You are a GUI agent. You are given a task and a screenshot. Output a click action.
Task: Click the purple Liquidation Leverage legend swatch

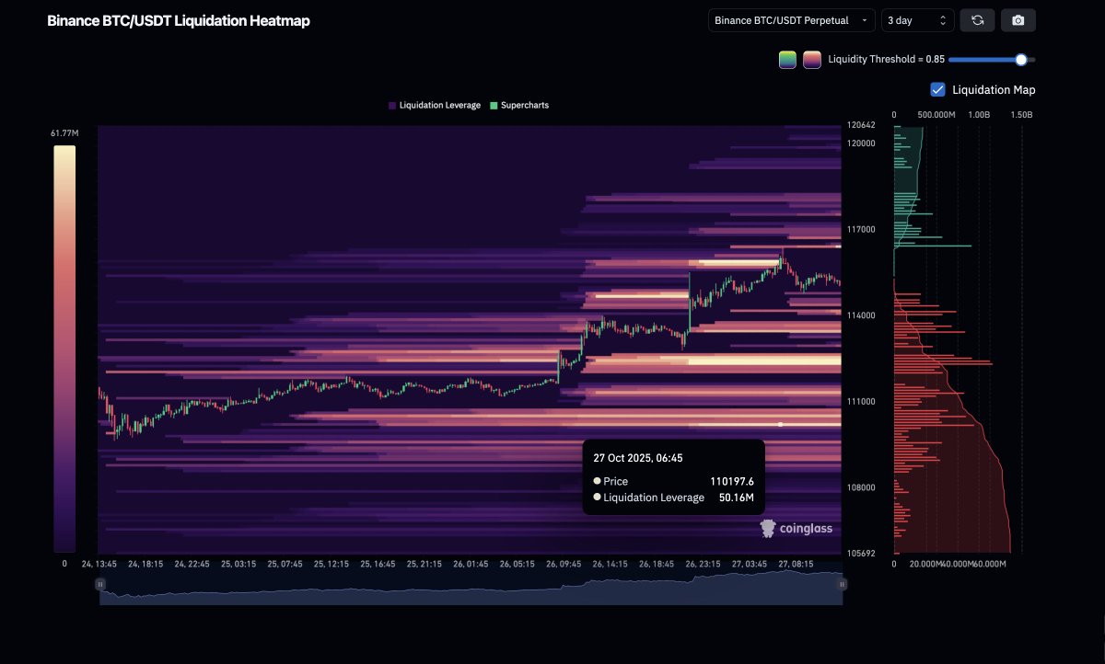390,105
